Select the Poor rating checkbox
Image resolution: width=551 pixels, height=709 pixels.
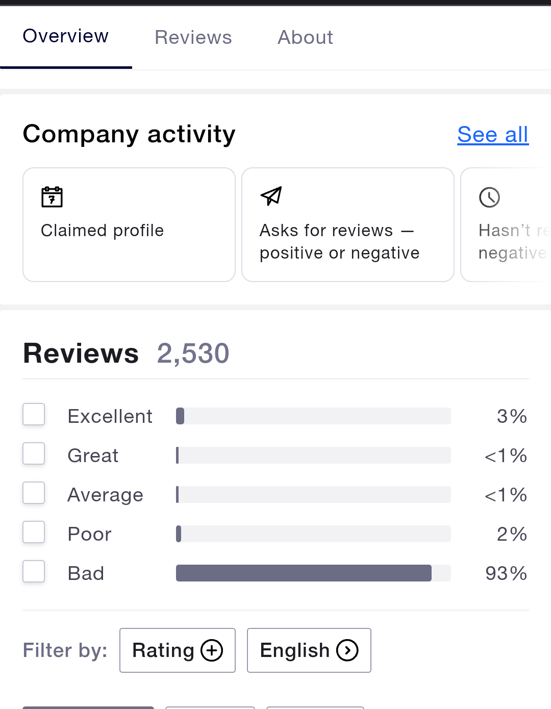pyautogui.click(x=34, y=532)
